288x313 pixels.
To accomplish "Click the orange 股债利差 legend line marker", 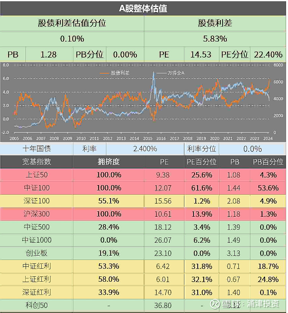I will 104,73.
